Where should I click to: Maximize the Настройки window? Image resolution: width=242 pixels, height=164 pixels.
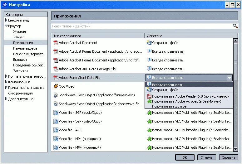point(232,5)
